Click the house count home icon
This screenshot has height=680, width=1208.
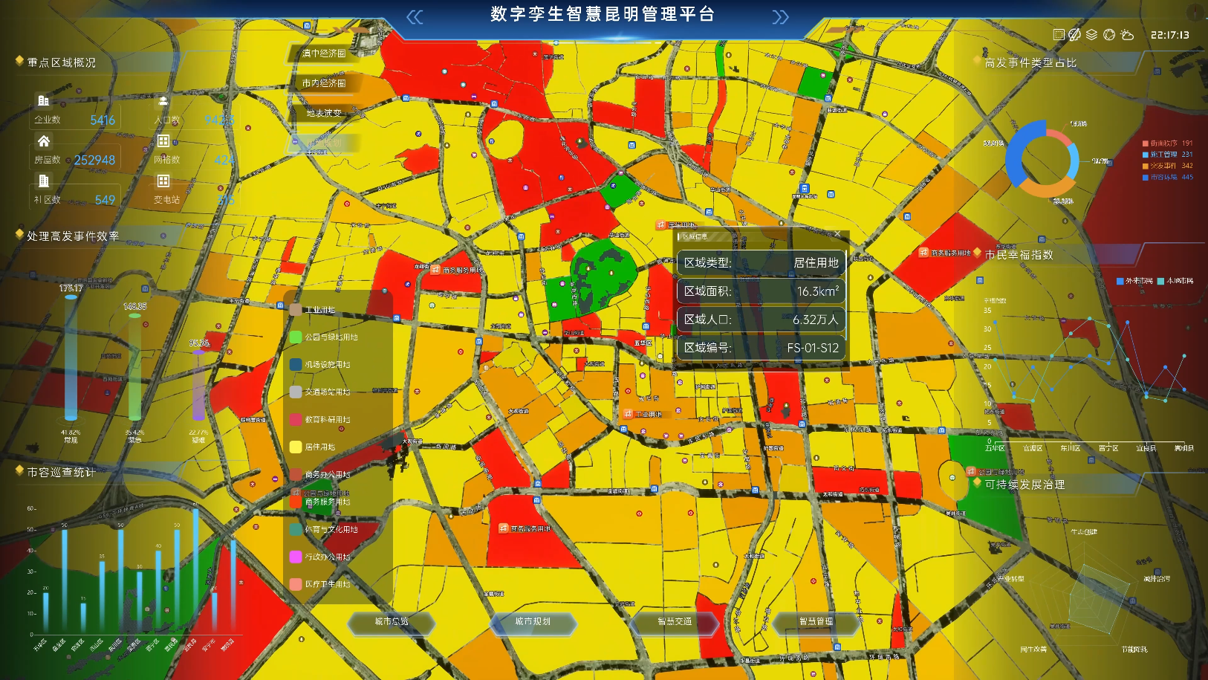44,140
